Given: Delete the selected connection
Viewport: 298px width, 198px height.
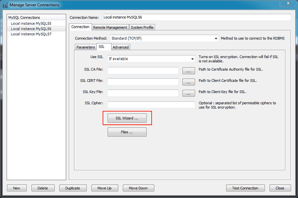Looking at the screenshot, I should click(x=43, y=188).
